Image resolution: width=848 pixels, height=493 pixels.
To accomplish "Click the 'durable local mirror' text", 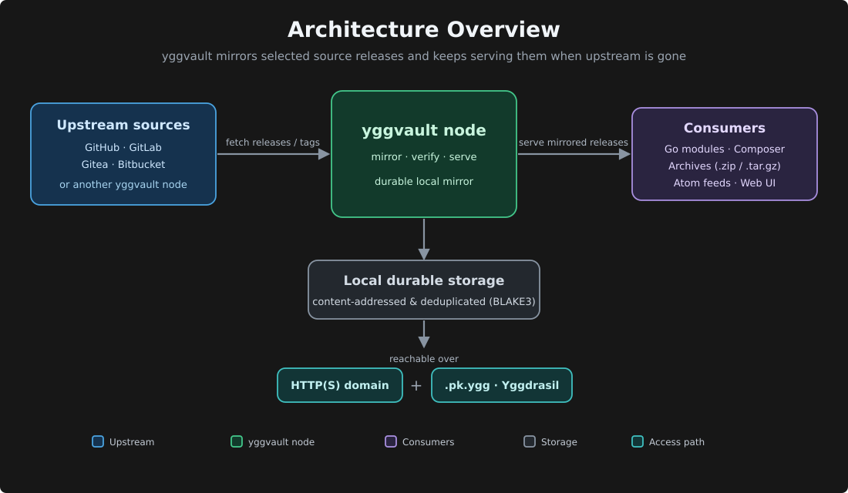I will point(423,182).
